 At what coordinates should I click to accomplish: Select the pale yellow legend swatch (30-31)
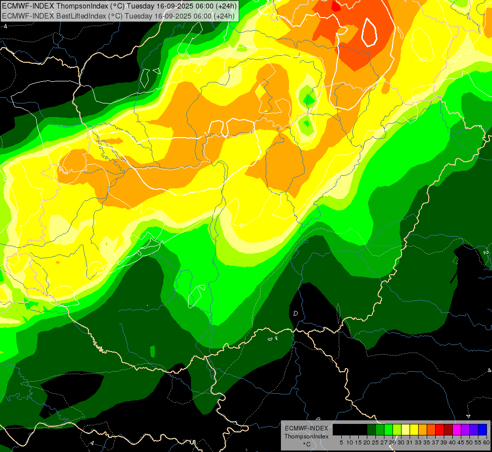pos(406,429)
